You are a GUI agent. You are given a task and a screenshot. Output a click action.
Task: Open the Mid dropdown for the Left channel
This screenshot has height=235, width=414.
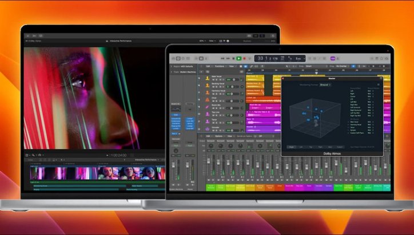(x=371, y=91)
